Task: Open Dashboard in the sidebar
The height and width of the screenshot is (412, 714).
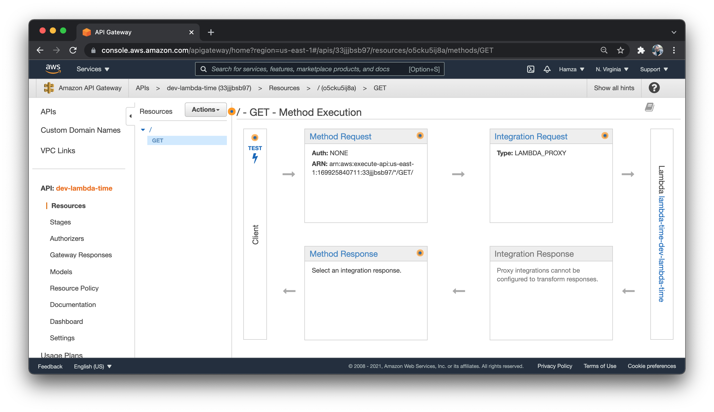Action: (66, 322)
